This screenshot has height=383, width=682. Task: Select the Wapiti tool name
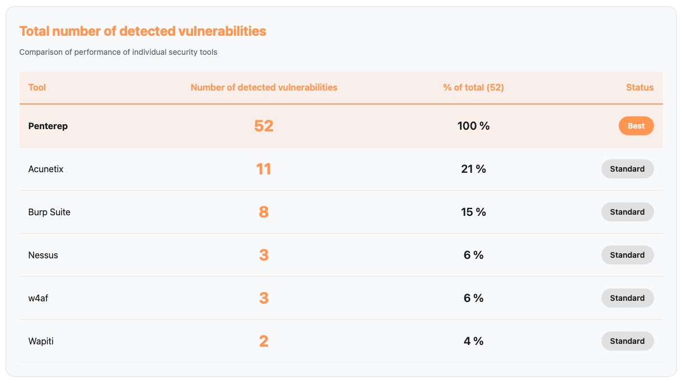[41, 341]
